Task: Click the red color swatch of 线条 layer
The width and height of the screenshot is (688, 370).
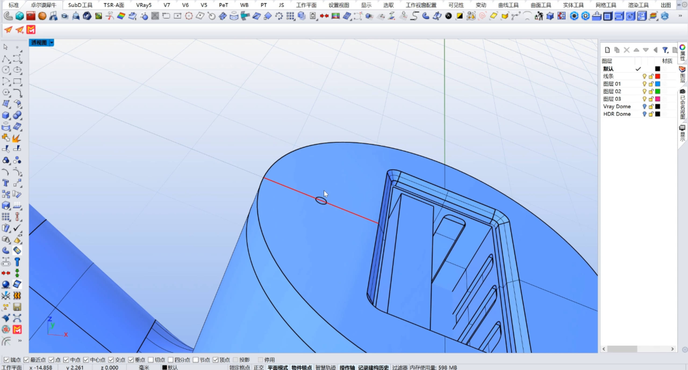Action: click(657, 76)
